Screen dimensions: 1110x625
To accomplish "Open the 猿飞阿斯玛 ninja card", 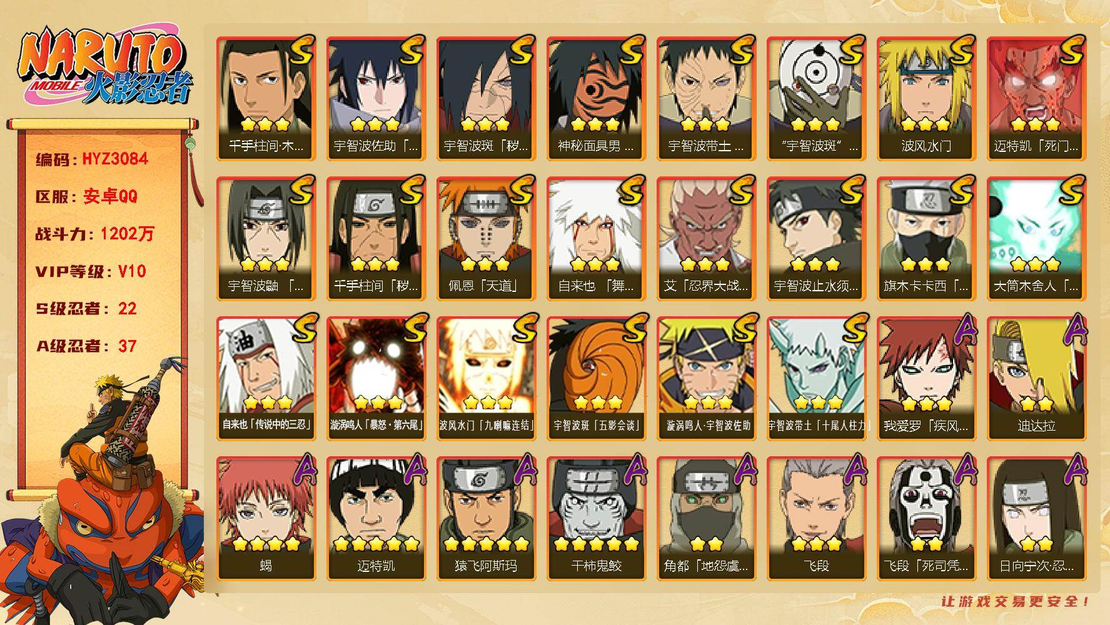I will pyautogui.click(x=486, y=518).
